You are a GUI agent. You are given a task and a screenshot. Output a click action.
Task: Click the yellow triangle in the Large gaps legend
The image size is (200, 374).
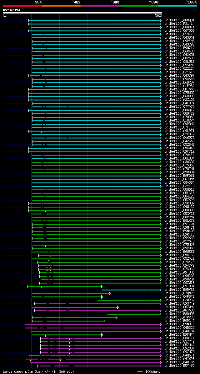pos(26,371)
